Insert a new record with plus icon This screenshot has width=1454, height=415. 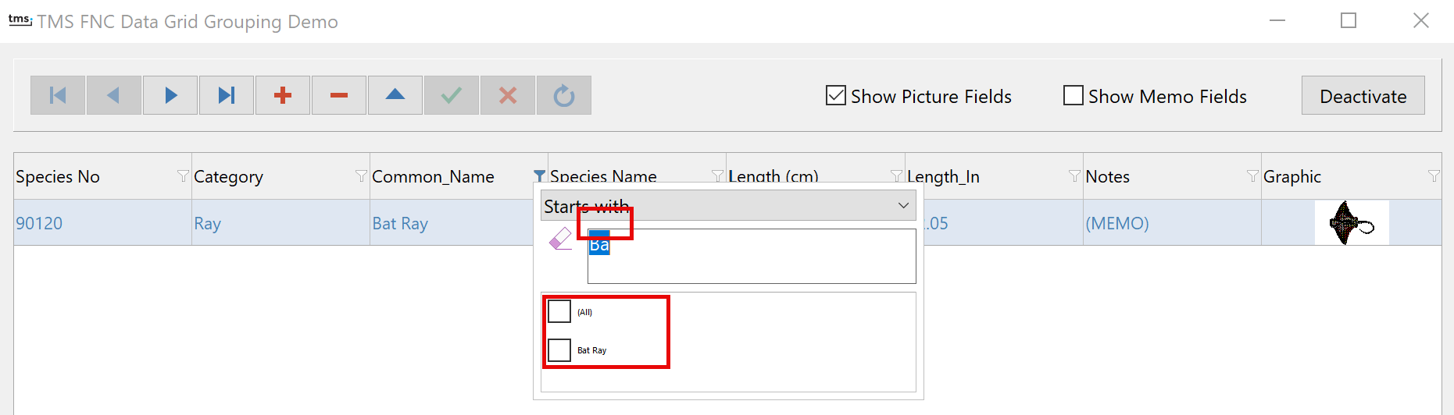(x=283, y=95)
